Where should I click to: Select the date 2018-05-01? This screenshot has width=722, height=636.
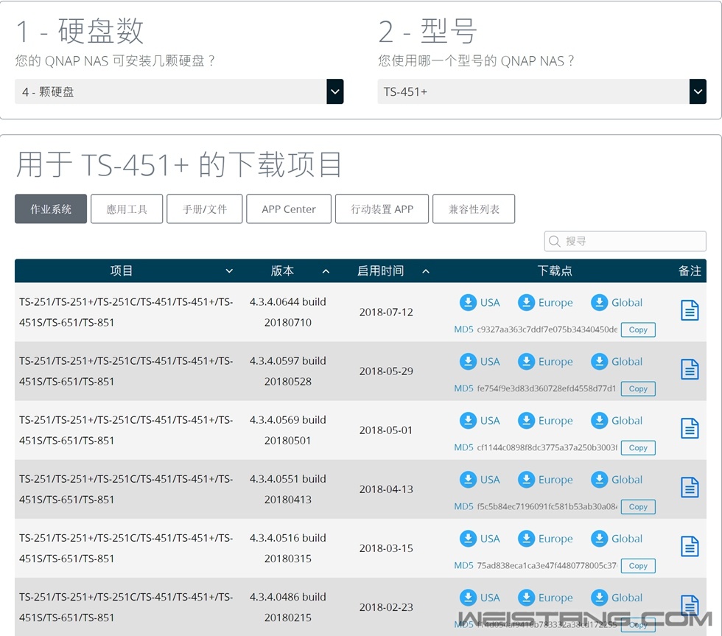[386, 430]
